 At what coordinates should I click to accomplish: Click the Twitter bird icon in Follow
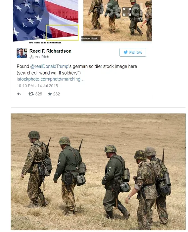click(126, 52)
